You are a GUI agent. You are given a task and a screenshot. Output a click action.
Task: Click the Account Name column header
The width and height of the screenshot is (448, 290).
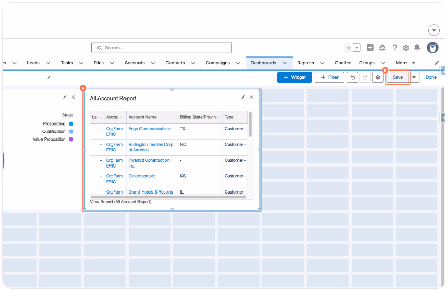click(152, 117)
